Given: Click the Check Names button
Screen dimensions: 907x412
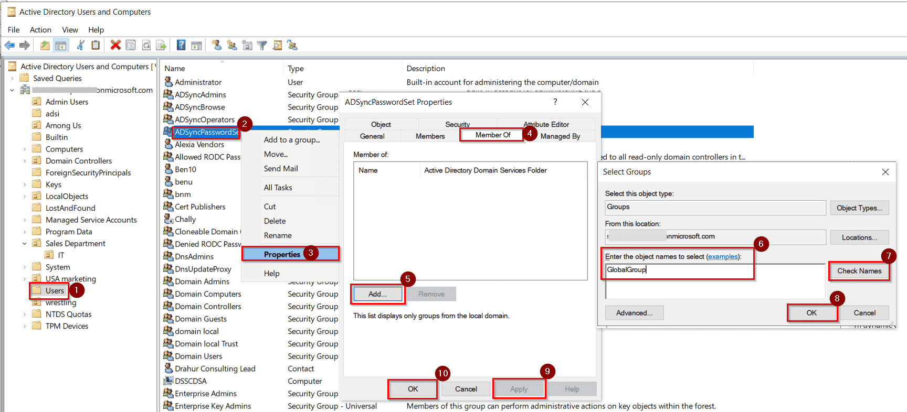Looking at the screenshot, I should [859, 271].
